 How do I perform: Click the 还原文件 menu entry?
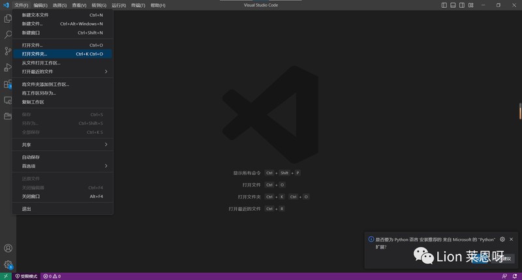tap(63, 178)
